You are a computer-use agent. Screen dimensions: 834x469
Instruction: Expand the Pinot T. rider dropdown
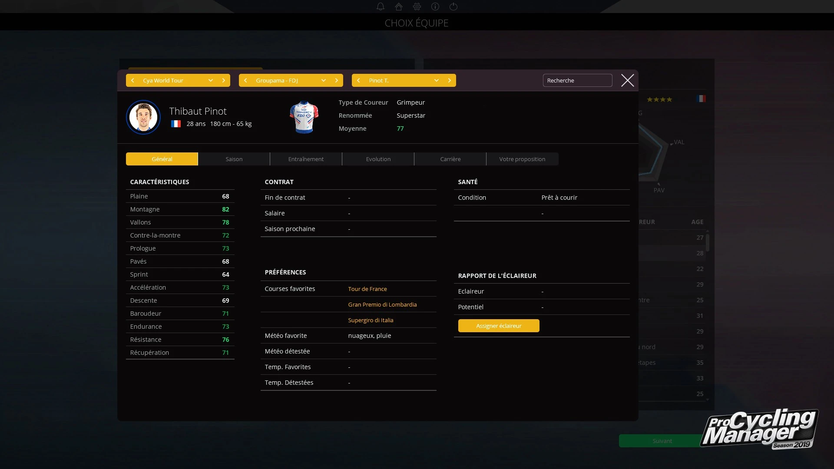(x=437, y=80)
